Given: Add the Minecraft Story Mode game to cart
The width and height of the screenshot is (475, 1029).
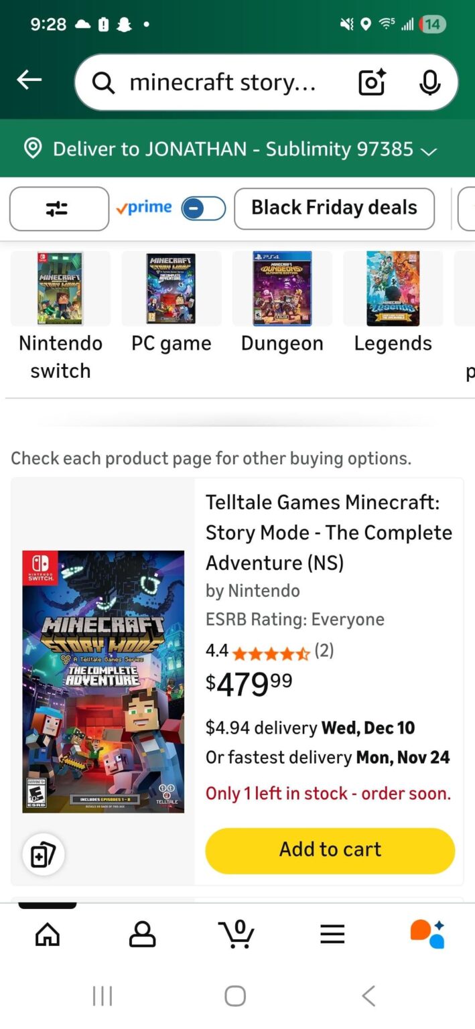Looking at the screenshot, I should (x=330, y=849).
